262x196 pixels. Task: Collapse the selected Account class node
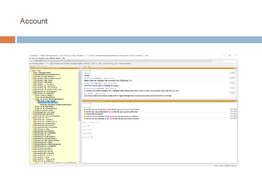[37, 103]
